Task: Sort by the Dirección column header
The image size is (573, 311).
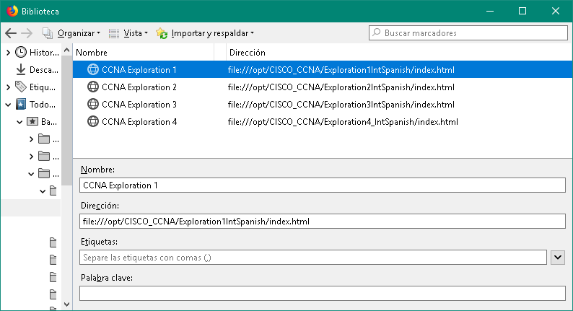Action: [399, 52]
